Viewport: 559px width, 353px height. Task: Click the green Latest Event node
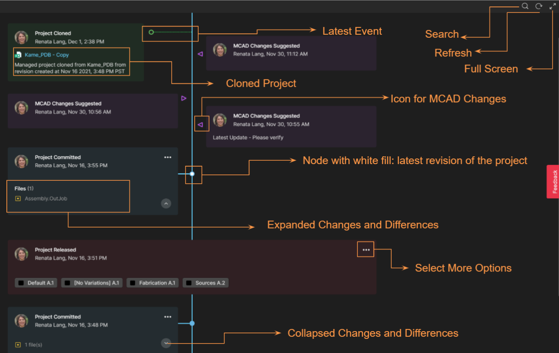point(151,32)
